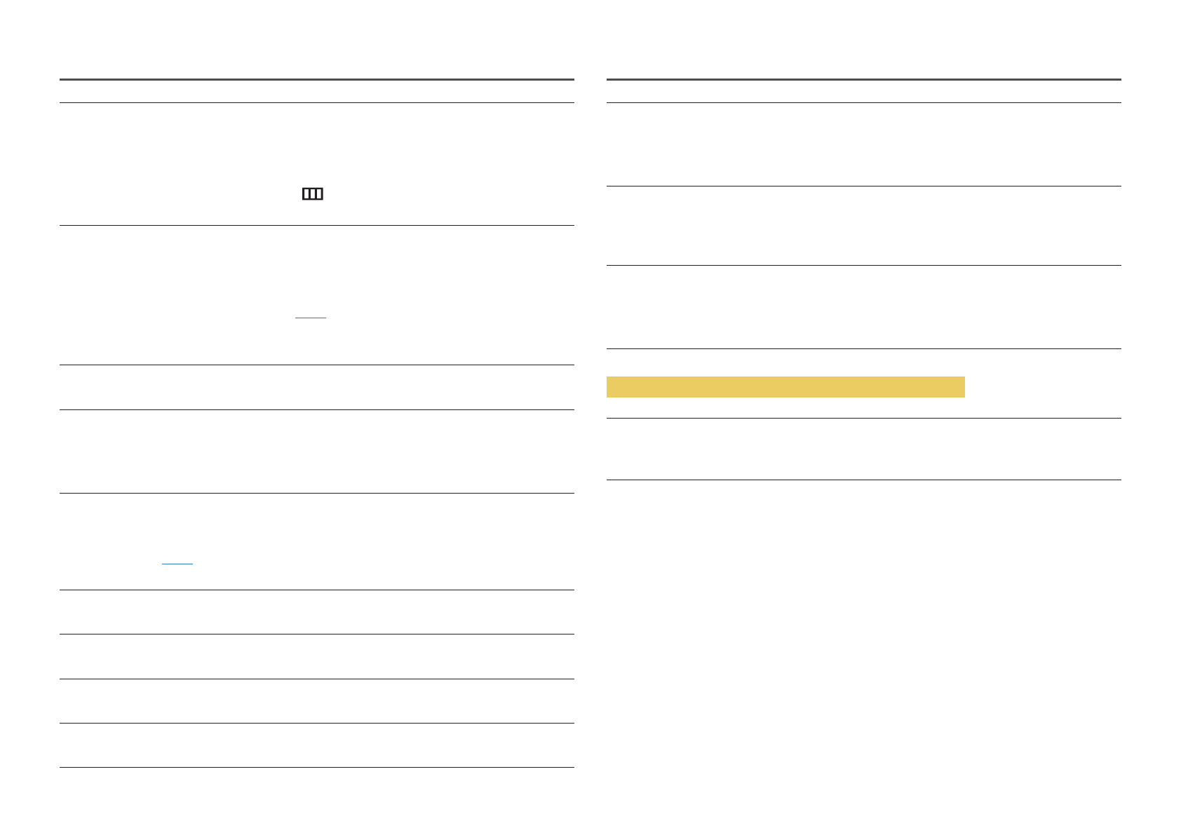Click the yellow highlighted bar
The image size is (1181, 835).
click(785, 387)
